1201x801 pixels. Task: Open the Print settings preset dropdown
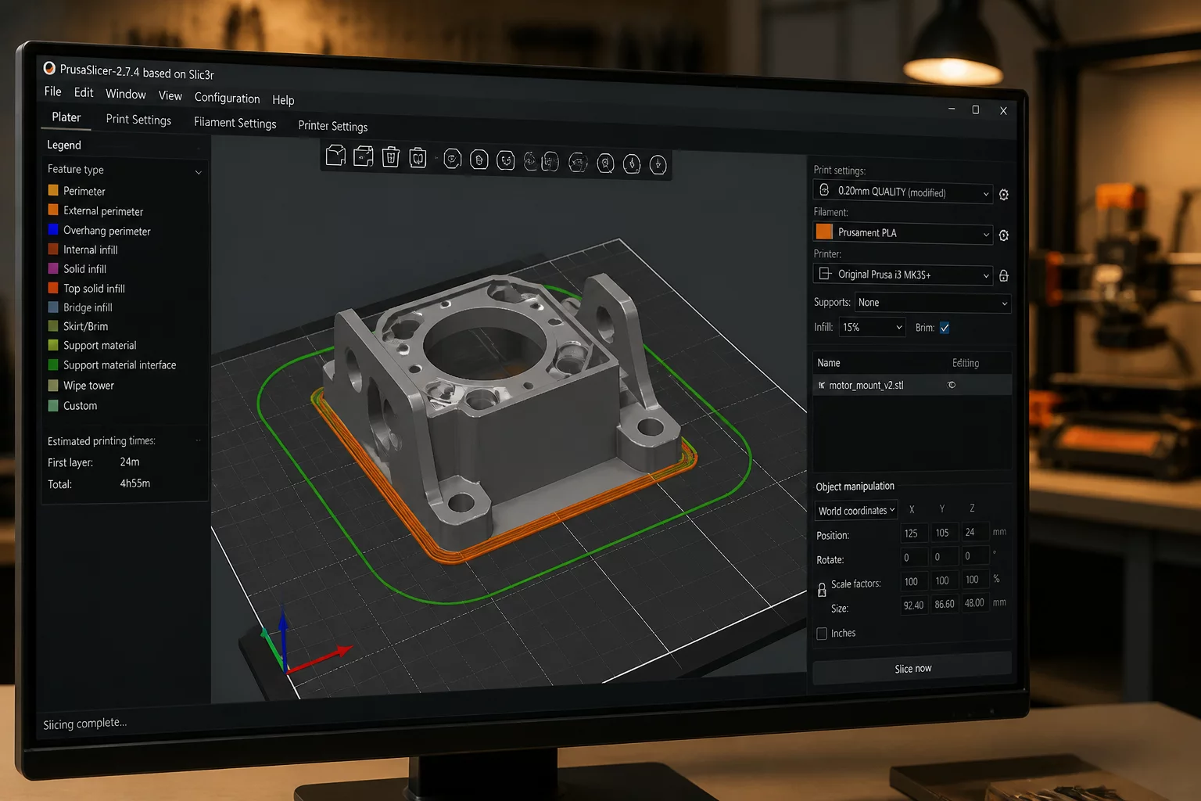coord(902,192)
